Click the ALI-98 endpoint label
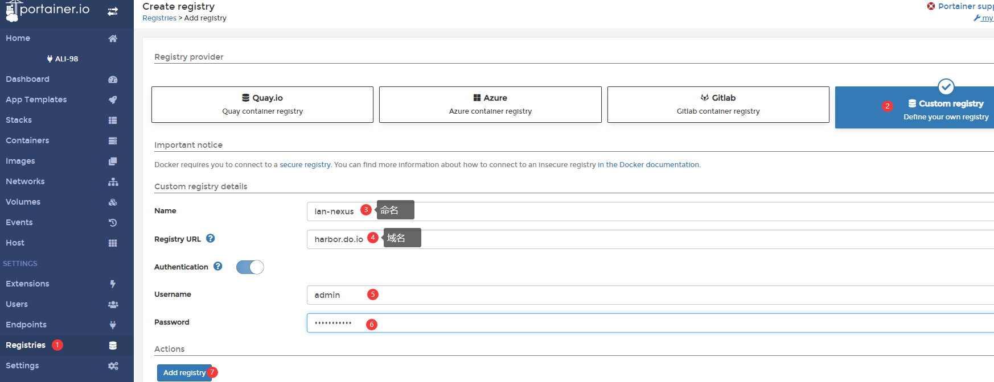 pos(63,59)
